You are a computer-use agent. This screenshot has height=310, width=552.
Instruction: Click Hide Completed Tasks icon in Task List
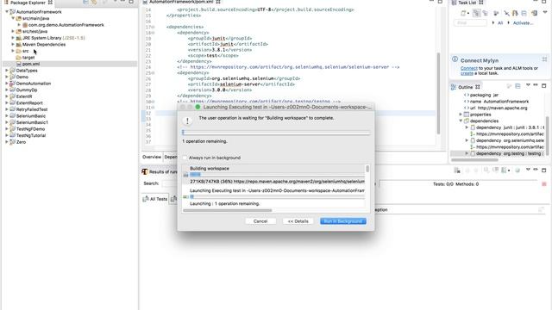(x=506, y=14)
